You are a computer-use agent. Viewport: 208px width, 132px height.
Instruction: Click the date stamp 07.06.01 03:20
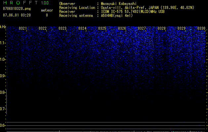coord(17,15)
